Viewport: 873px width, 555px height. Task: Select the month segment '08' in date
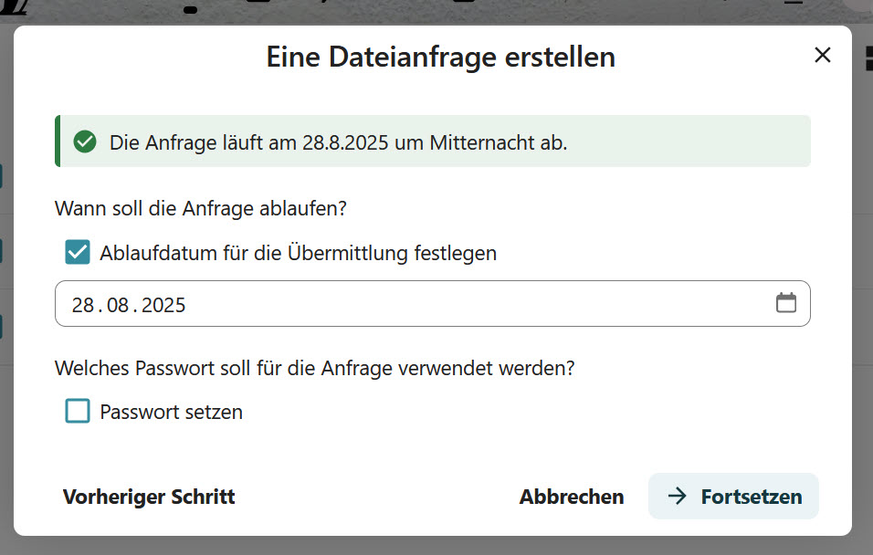pyautogui.click(x=118, y=305)
